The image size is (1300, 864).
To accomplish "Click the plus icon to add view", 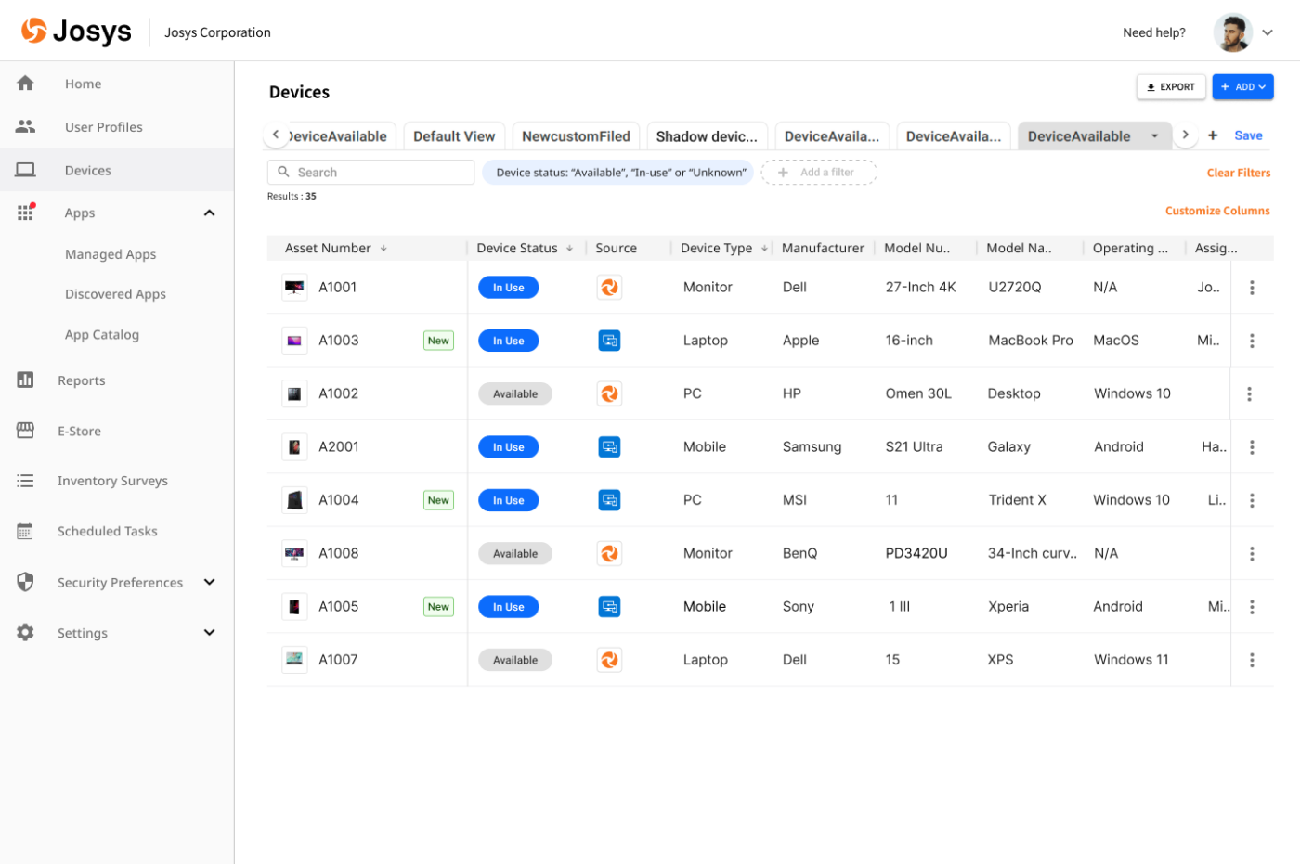I will tap(1213, 135).
